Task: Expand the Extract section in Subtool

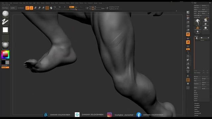Action: tap(196, 100)
